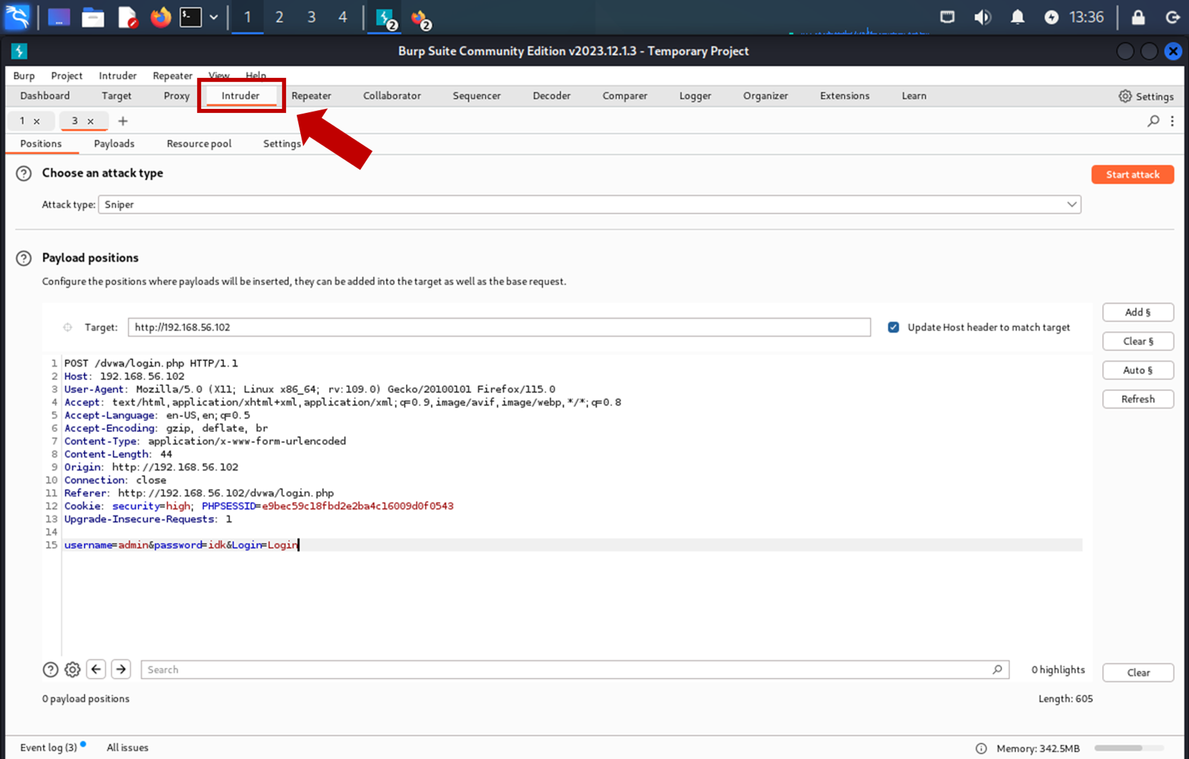This screenshot has width=1189, height=759.
Task: Go to next search match arrow
Action: 121,669
